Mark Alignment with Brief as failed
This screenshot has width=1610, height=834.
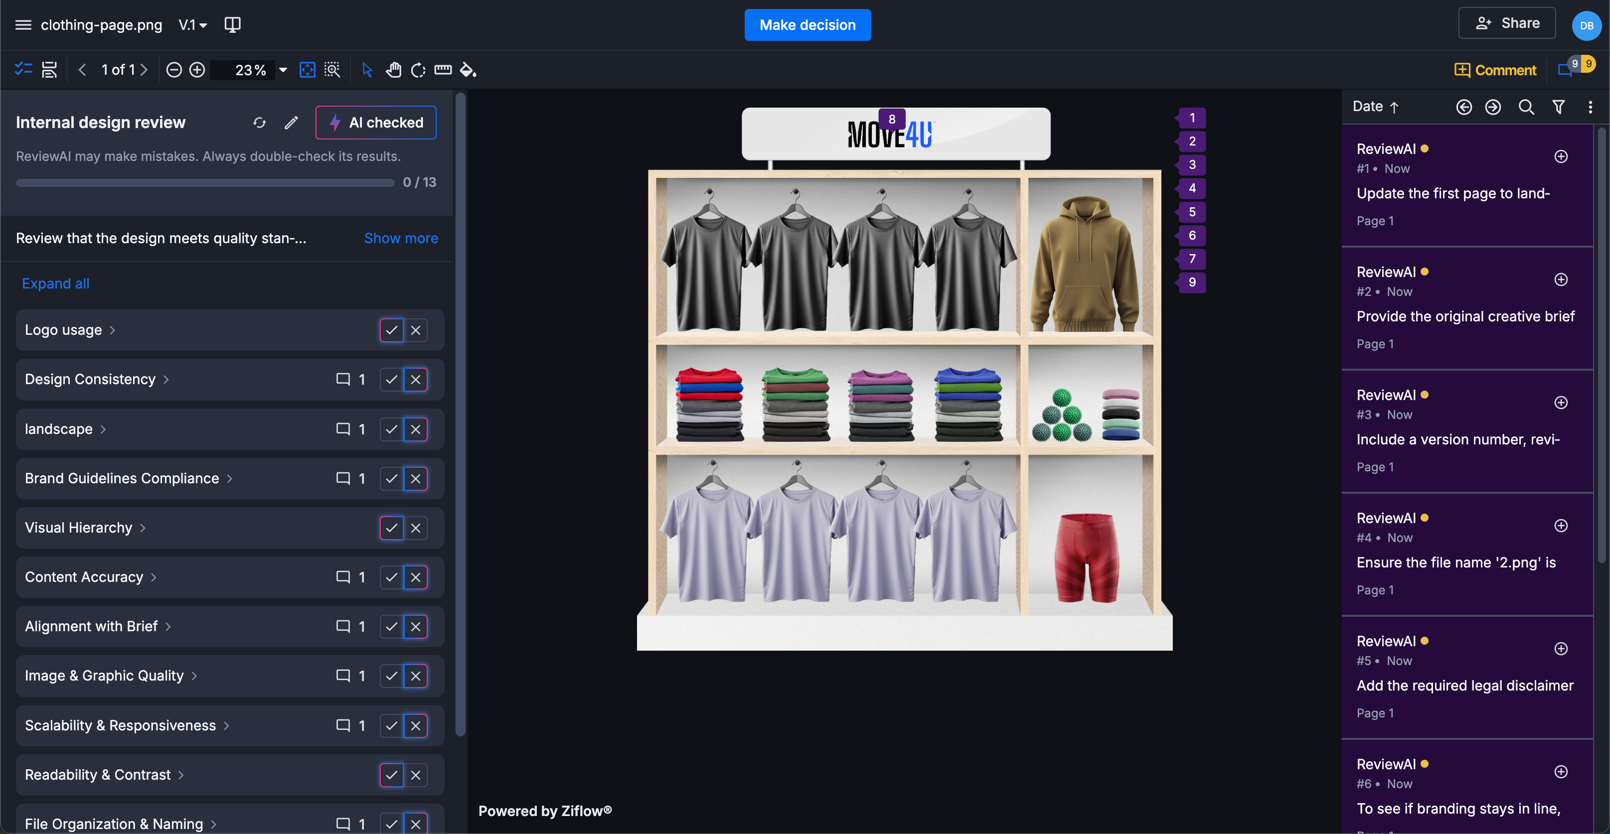(416, 627)
